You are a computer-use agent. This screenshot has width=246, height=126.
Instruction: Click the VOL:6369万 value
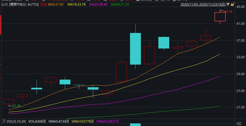[37, 121]
